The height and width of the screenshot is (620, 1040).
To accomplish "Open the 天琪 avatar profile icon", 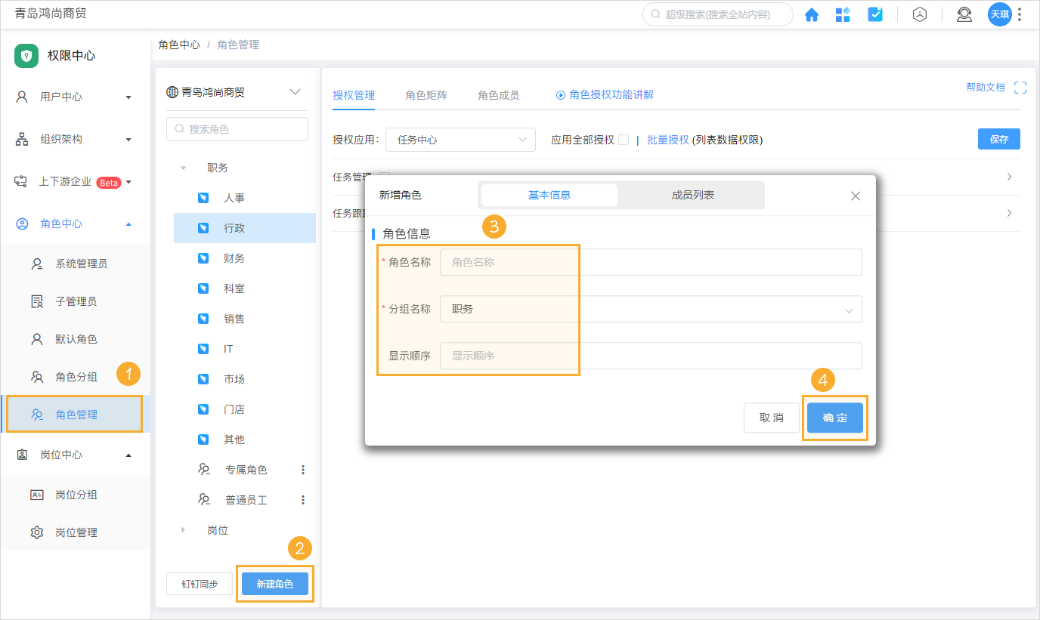I will tap(999, 14).
